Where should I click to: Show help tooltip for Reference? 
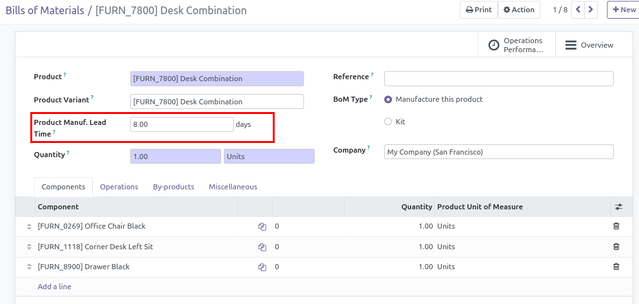click(372, 75)
